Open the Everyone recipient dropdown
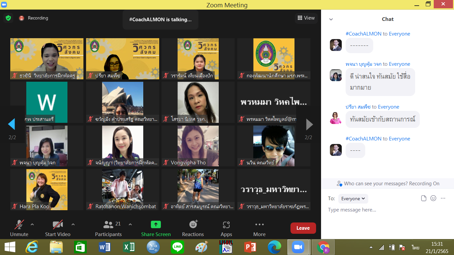The image size is (454, 255). click(353, 199)
